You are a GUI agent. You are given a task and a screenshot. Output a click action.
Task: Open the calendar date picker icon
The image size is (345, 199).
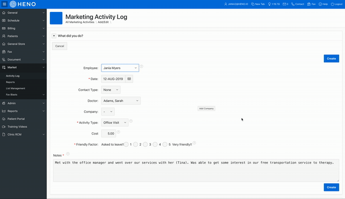tap(129, 79)
